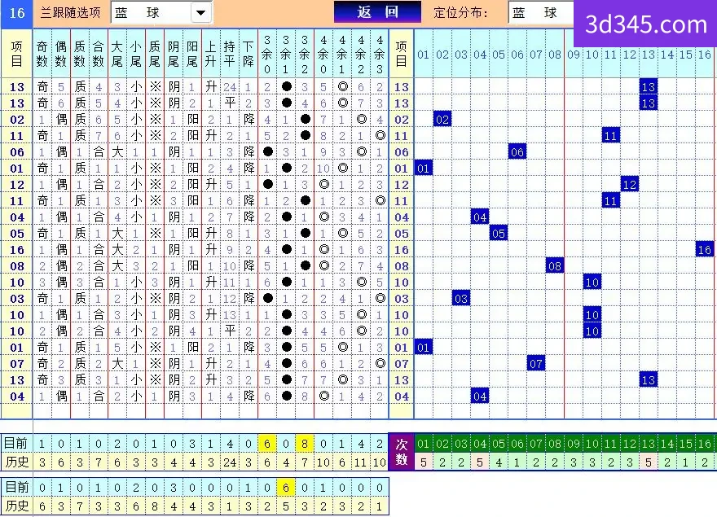The height and width of the screenshot is (517, 717).
Task: Select the 蓝球 combo box beside 兰跟随选项
Action: click(x=161, y=12)
